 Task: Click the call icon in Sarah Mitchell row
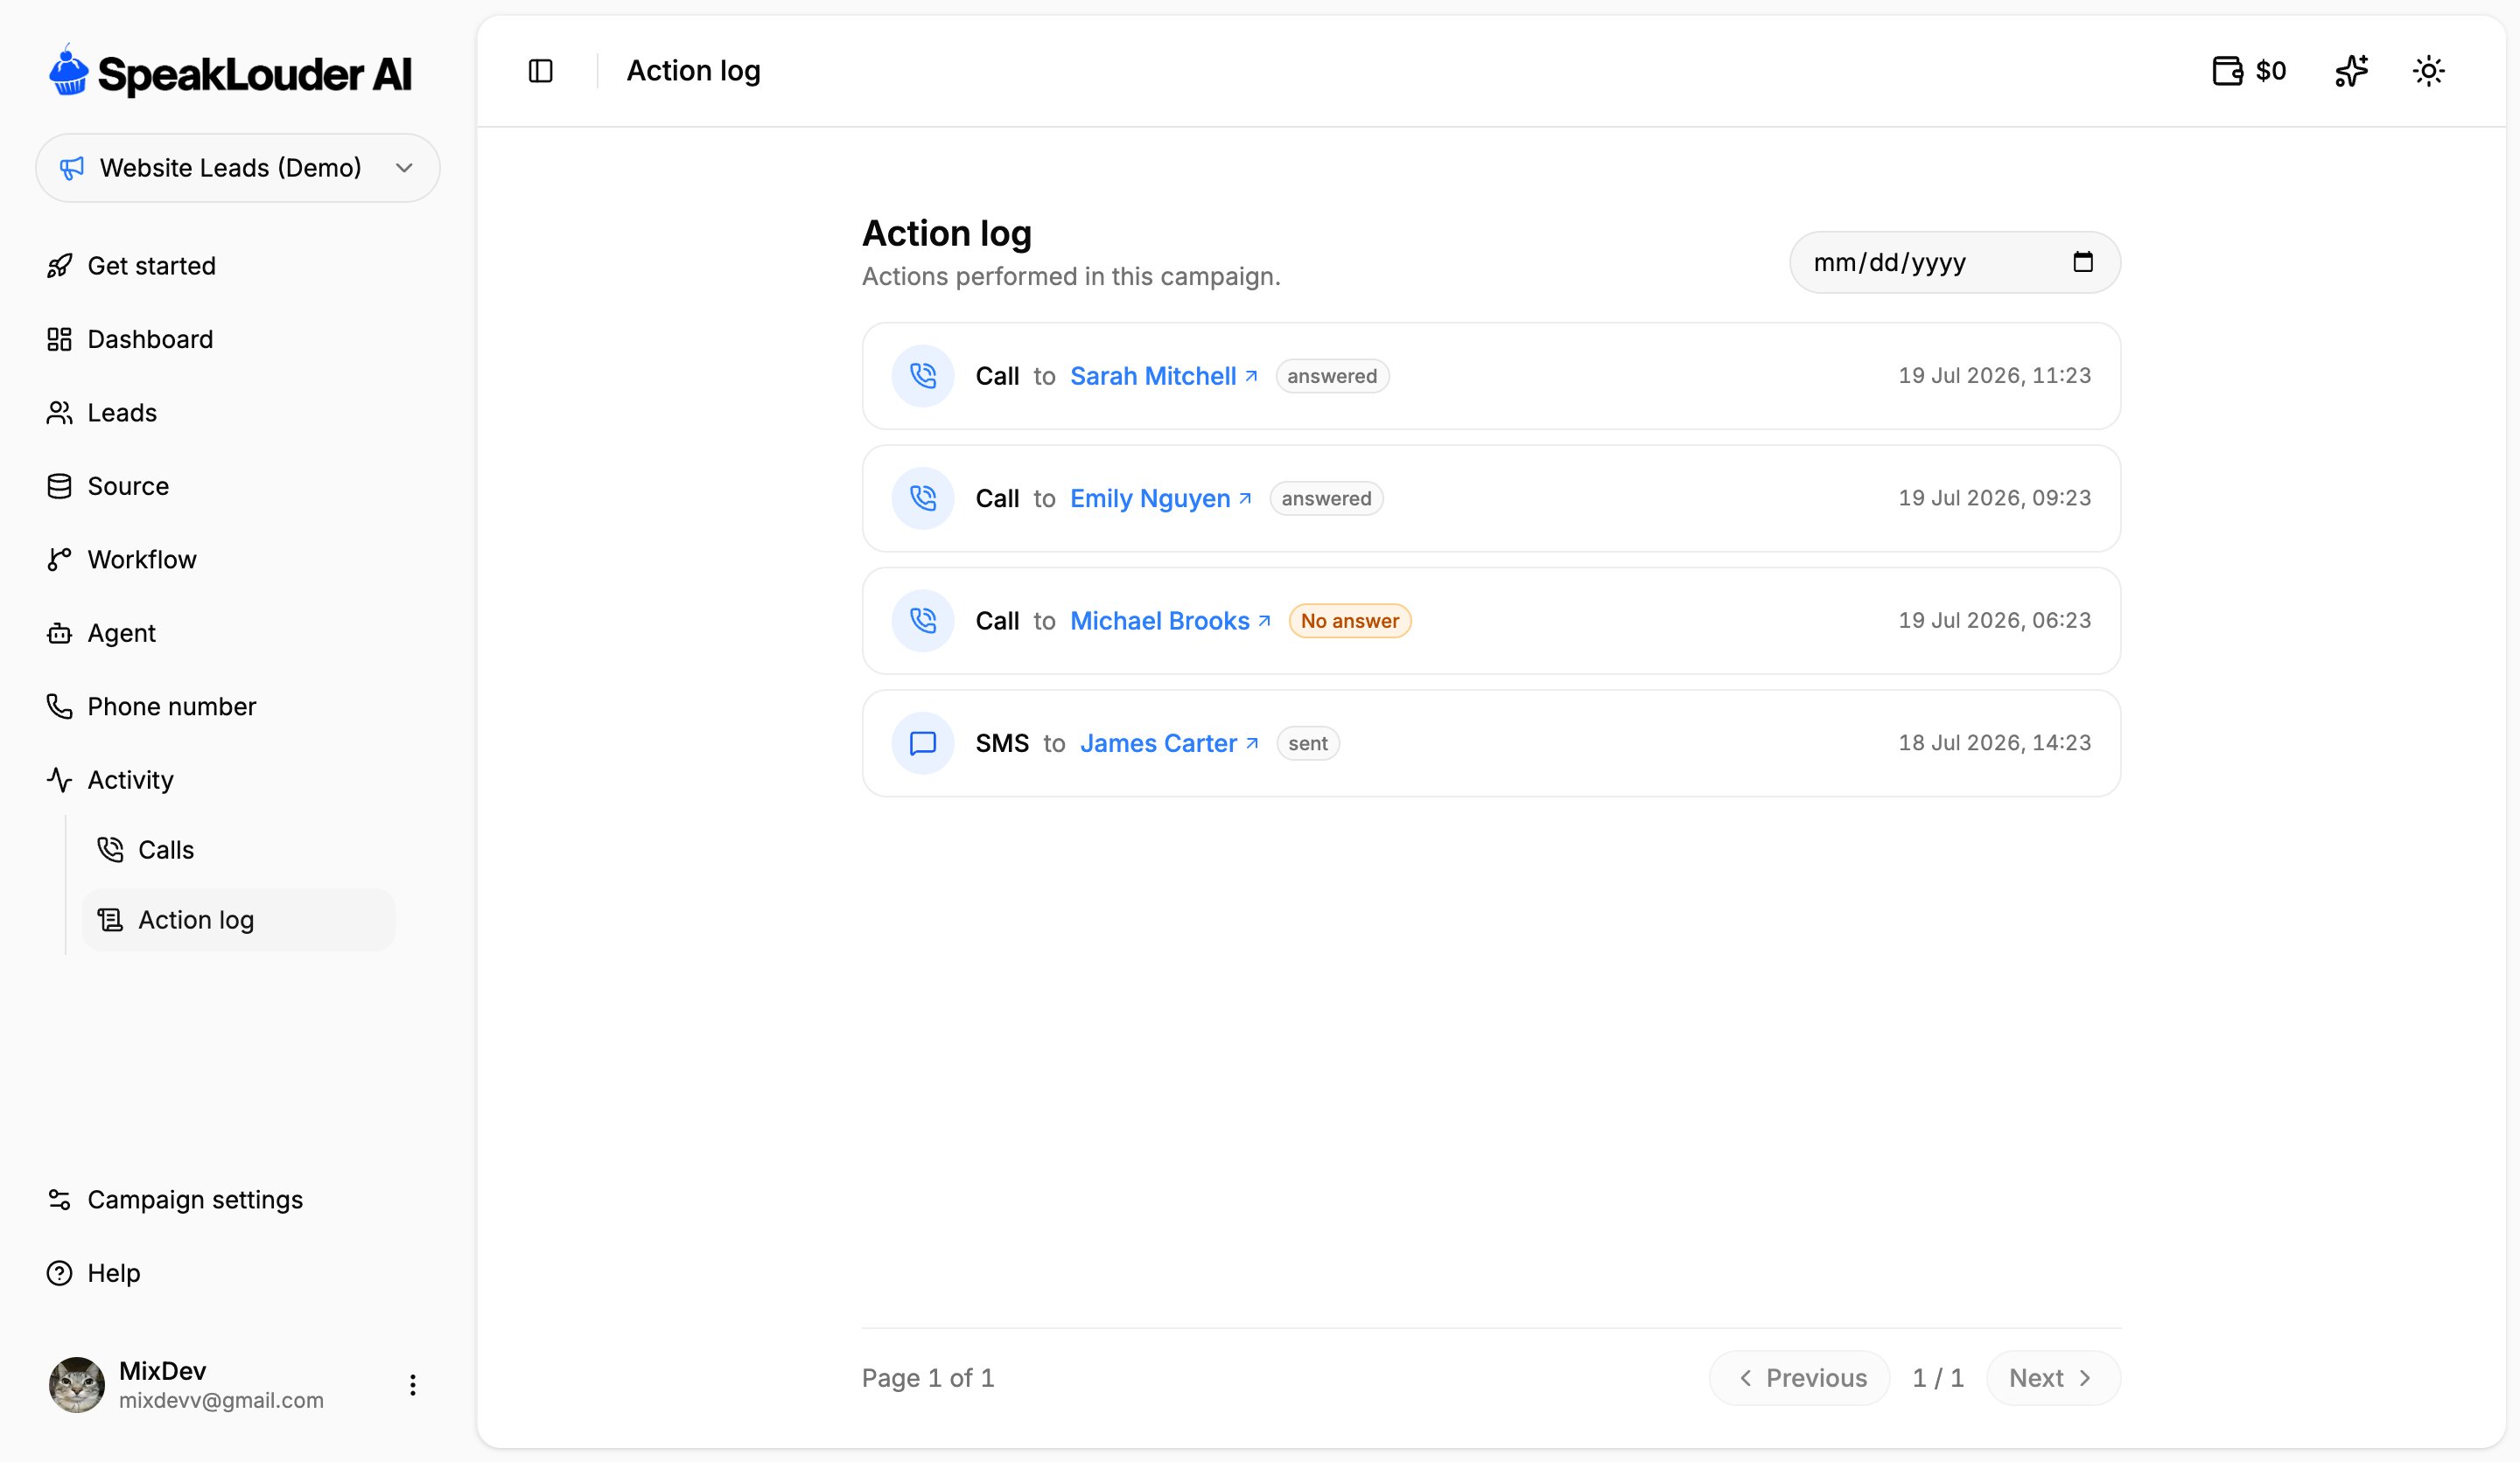pyautogui.click(x=922, y=377)
